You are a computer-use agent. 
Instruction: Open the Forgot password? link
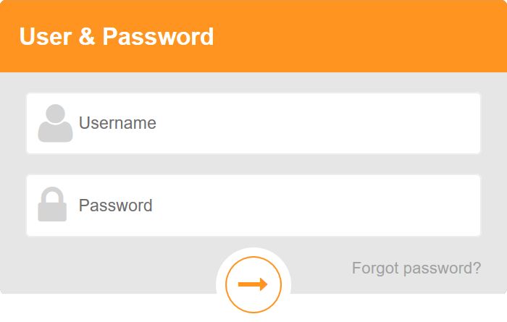(416, 268)
